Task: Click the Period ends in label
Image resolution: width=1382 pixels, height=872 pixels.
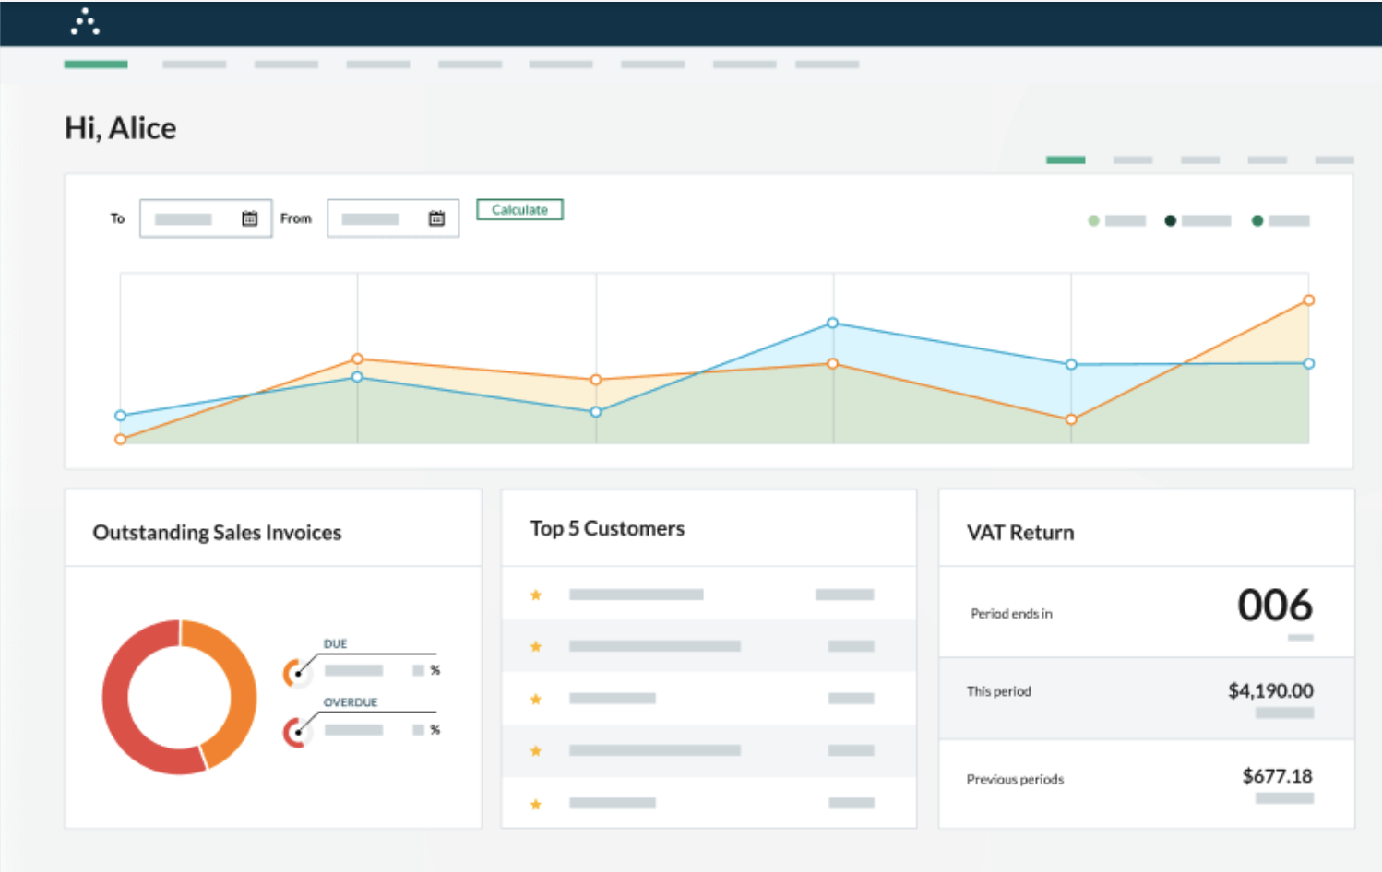Action: [1011, 614]
